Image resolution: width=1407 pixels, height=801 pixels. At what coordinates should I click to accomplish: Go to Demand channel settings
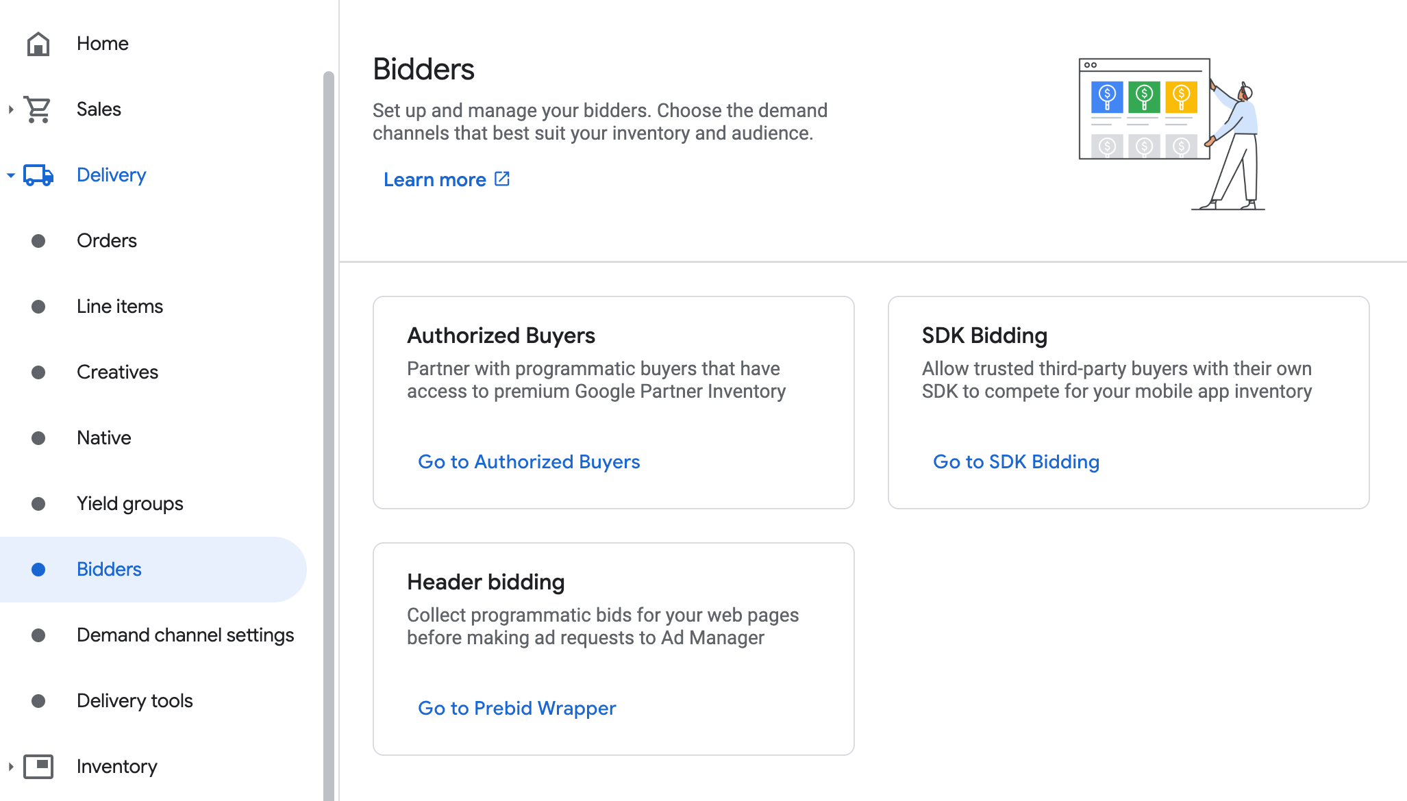(185, 635)
